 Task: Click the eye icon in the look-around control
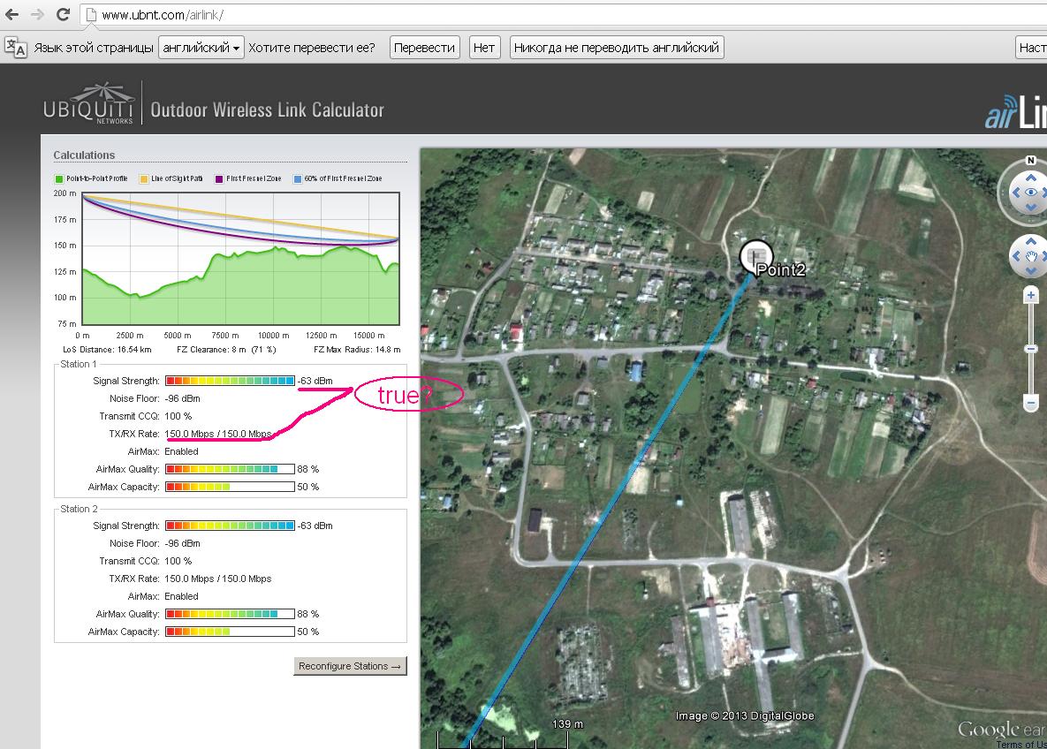1030,192
